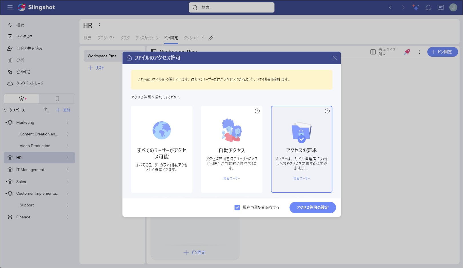This screenshot has width=463, height=268.
Task: Click アクセス許可の設定 button
Action: tap(312, 208)
